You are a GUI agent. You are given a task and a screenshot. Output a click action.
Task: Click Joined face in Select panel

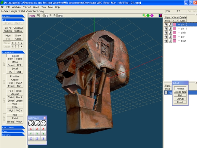click(x=180, y=92)
